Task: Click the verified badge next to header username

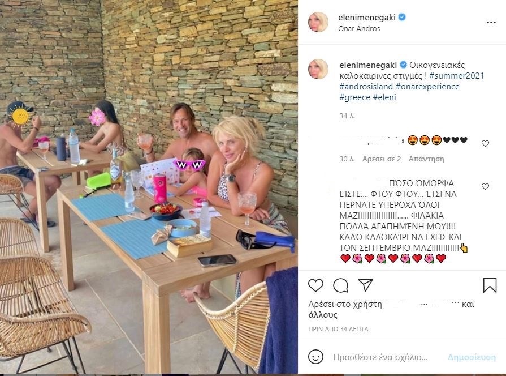Action: tap(402, 18)
